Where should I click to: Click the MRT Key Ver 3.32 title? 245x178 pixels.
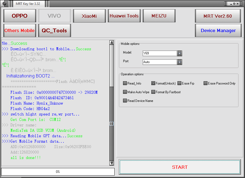coord(28,4)
